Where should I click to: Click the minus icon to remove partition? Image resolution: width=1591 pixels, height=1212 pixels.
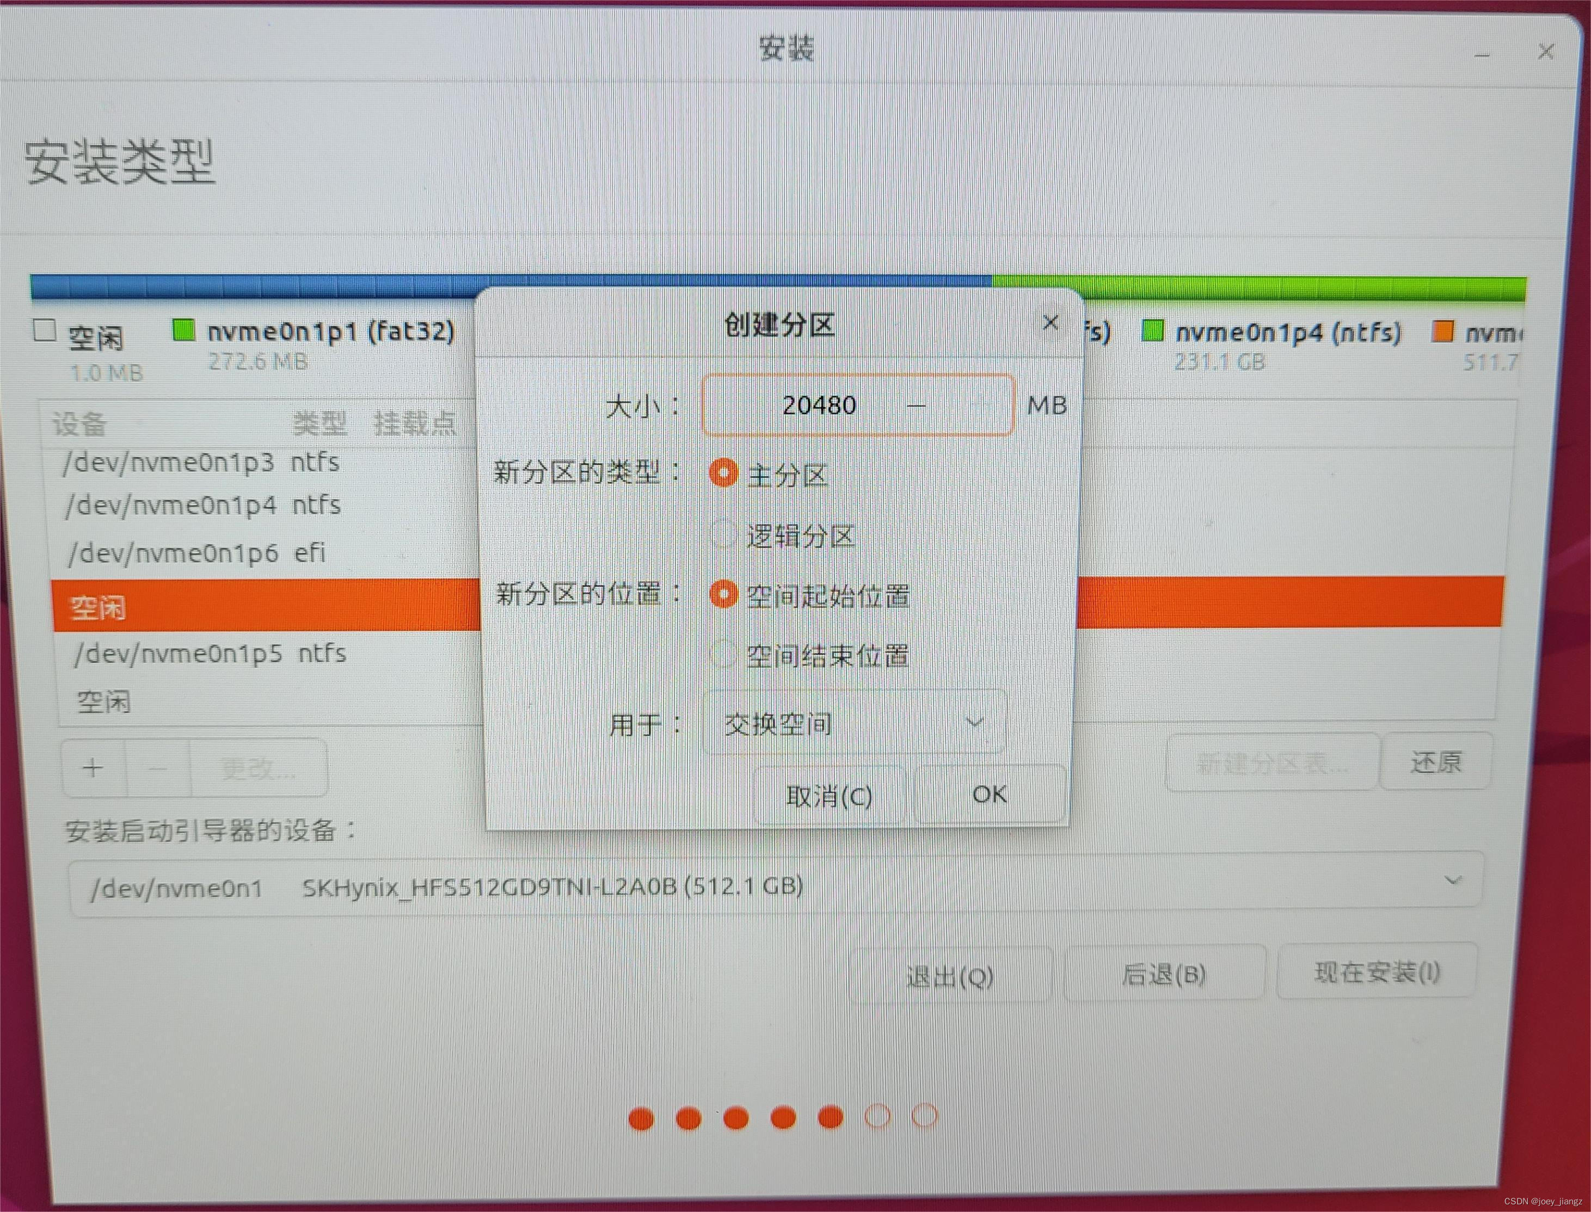point(157,768)
